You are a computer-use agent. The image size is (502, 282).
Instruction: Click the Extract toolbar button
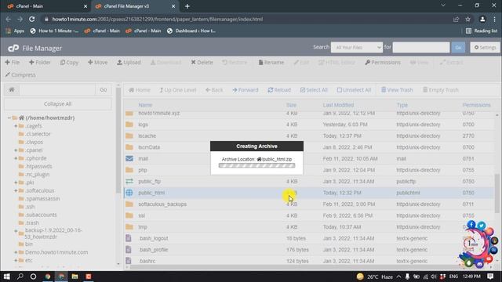pos(452,63)
